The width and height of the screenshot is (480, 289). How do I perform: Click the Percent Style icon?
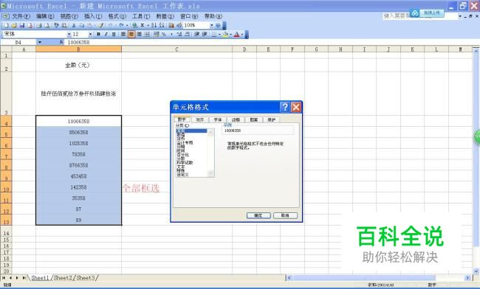pyautogui.click(x=164, y=34)
